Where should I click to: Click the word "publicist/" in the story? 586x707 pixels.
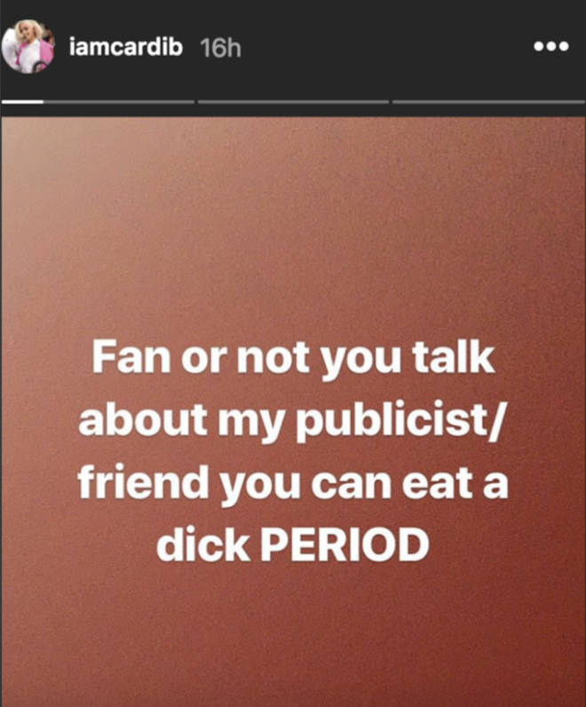400,422
